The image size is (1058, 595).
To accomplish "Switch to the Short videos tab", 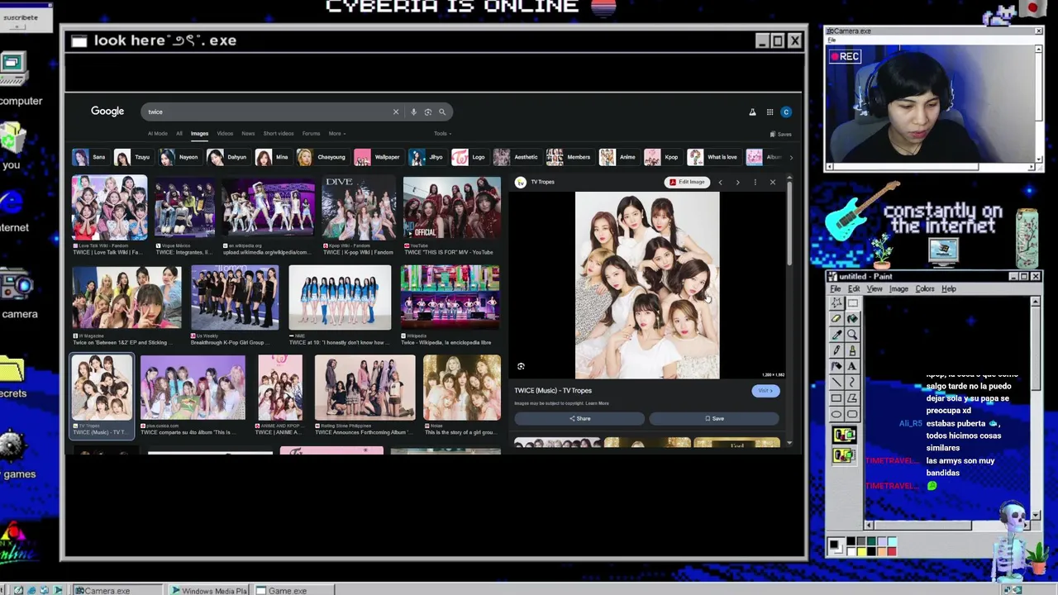I will point(279,133).
